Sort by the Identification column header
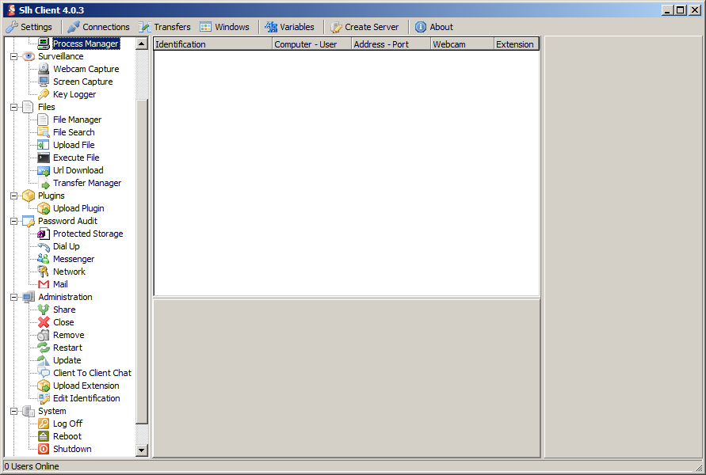 point(212,44)
